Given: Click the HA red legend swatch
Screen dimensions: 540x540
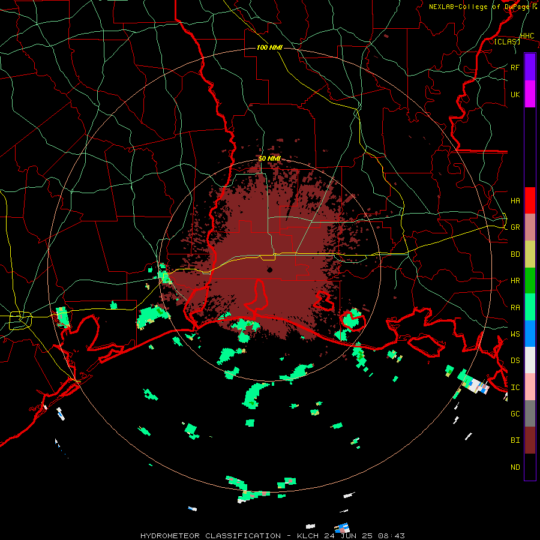Looking at the screenshot, I should point(530,200).
